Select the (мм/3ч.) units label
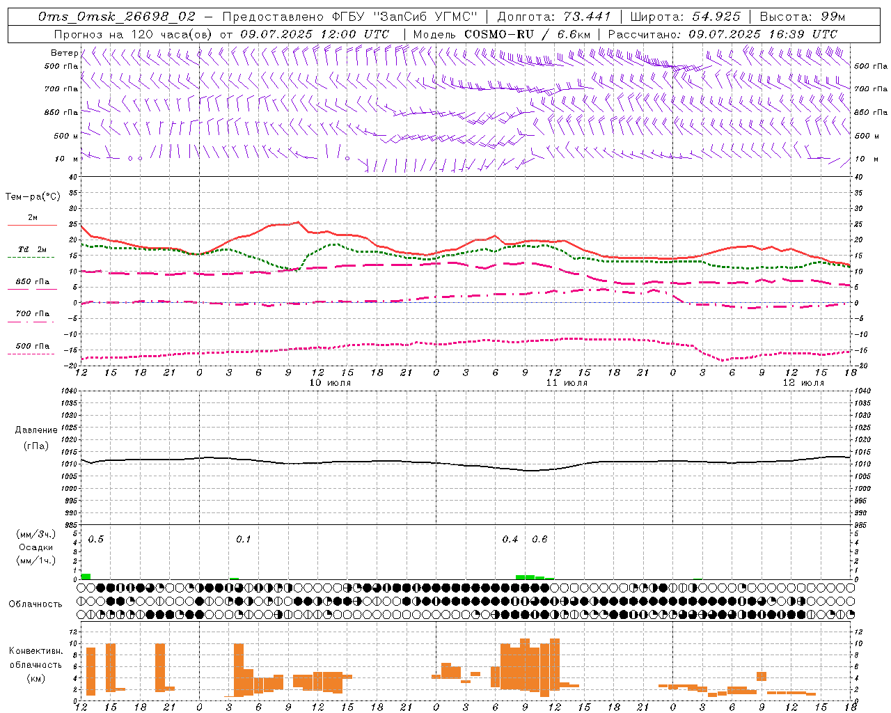Screen dimensions: 891x713 (36, 534)
